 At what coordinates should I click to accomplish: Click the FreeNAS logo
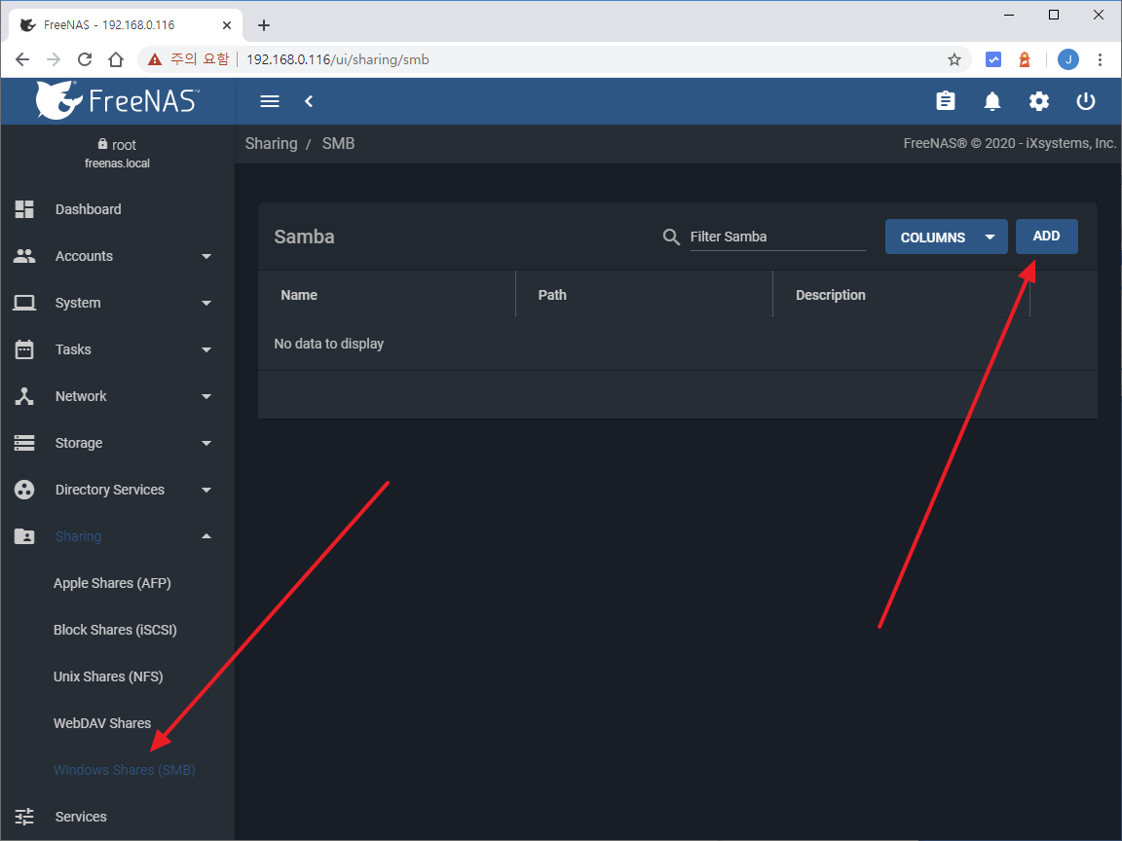tap(117, 100)
